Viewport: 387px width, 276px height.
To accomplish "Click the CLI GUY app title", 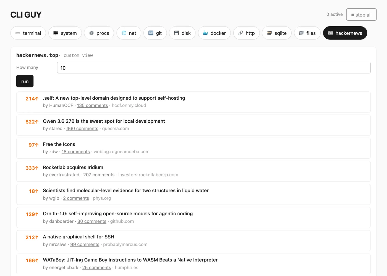I will tap(26, 15).
